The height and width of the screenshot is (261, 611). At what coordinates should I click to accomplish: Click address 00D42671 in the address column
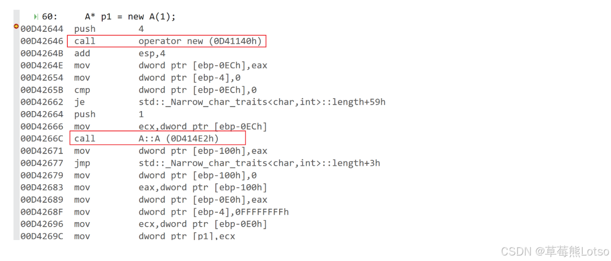42,151
